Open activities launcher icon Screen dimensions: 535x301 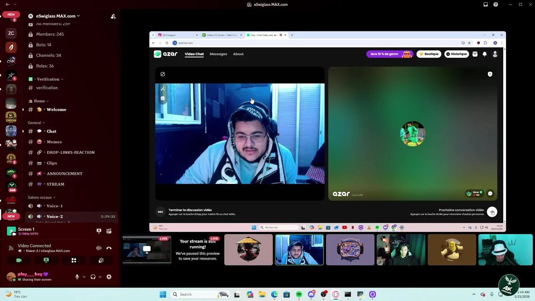tap(74, 260)
